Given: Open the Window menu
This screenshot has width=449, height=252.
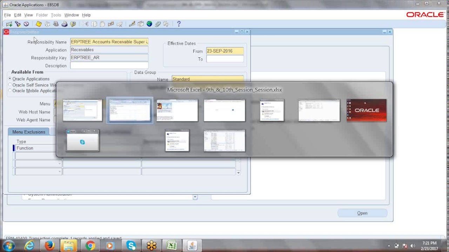Looking at the screenshot, I should [x=72, y=15].
